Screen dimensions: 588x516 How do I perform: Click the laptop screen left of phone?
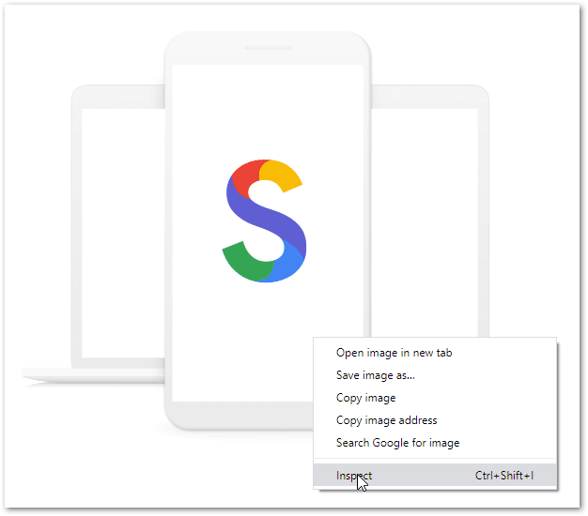(123, 232)
